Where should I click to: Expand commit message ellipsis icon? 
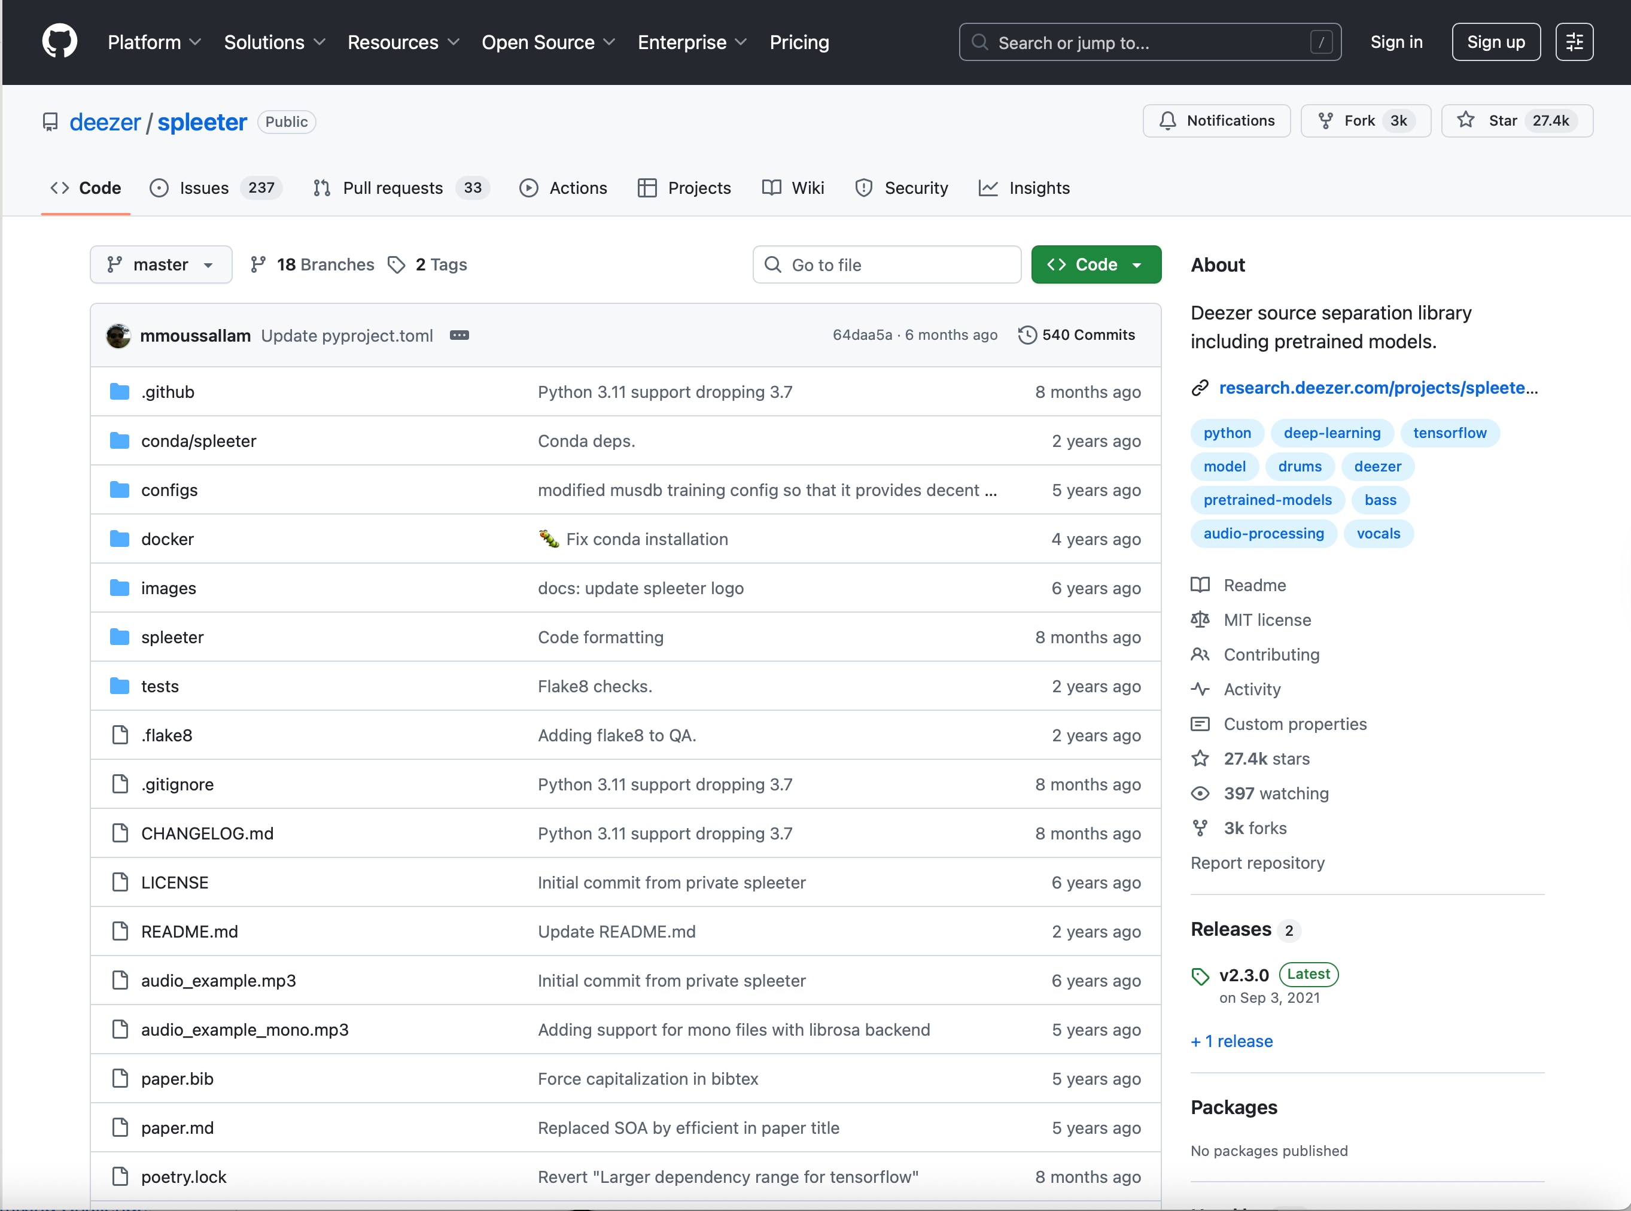[x=459, y=335]
